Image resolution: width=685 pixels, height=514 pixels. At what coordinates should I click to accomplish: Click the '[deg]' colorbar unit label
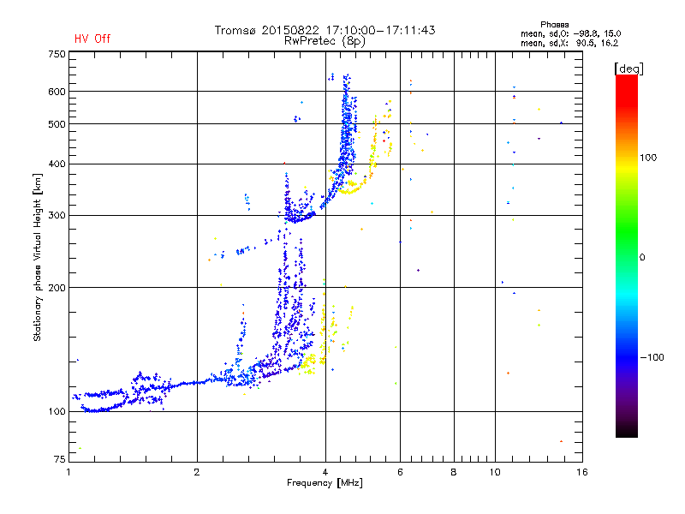click(628, 69)
